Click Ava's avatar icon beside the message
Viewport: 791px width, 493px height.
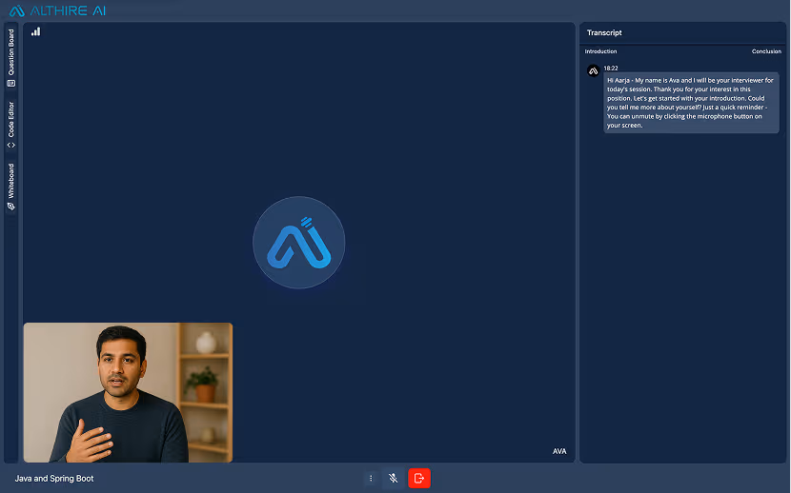(593, 71)
